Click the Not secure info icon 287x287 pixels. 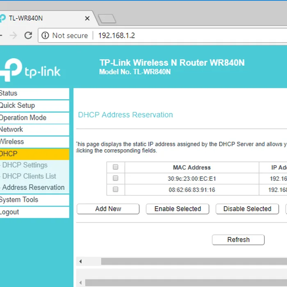click(x=45, y=35)
